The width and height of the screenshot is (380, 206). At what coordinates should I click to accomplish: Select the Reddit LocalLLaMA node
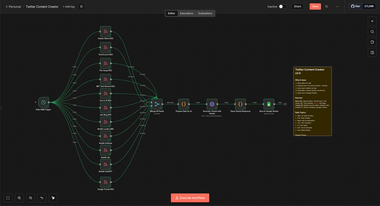pyautogui.click(x=105, y=122)
